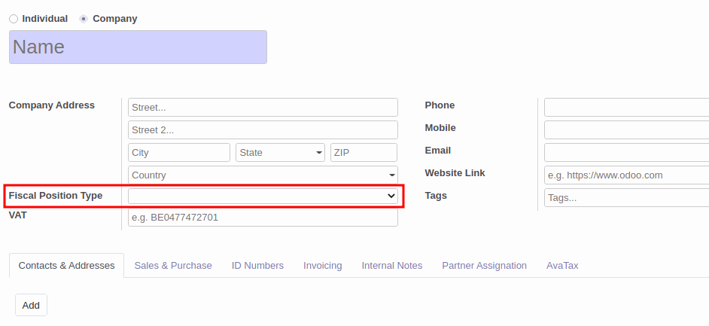Open the ID Numbers tab

click(x=257, y=266)
